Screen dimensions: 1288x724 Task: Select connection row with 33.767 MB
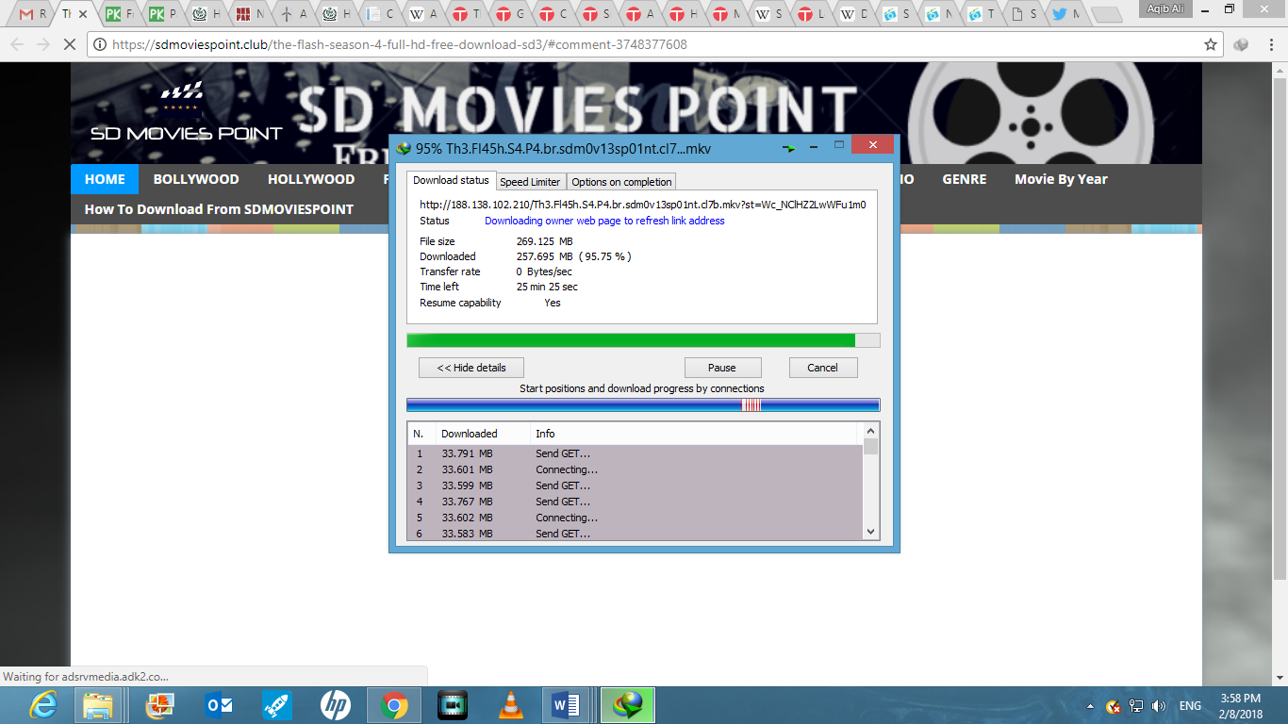pos(635,502)
